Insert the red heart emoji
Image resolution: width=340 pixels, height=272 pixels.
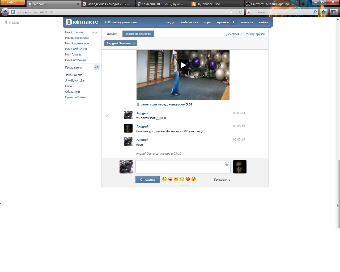(x=188, y=179)
